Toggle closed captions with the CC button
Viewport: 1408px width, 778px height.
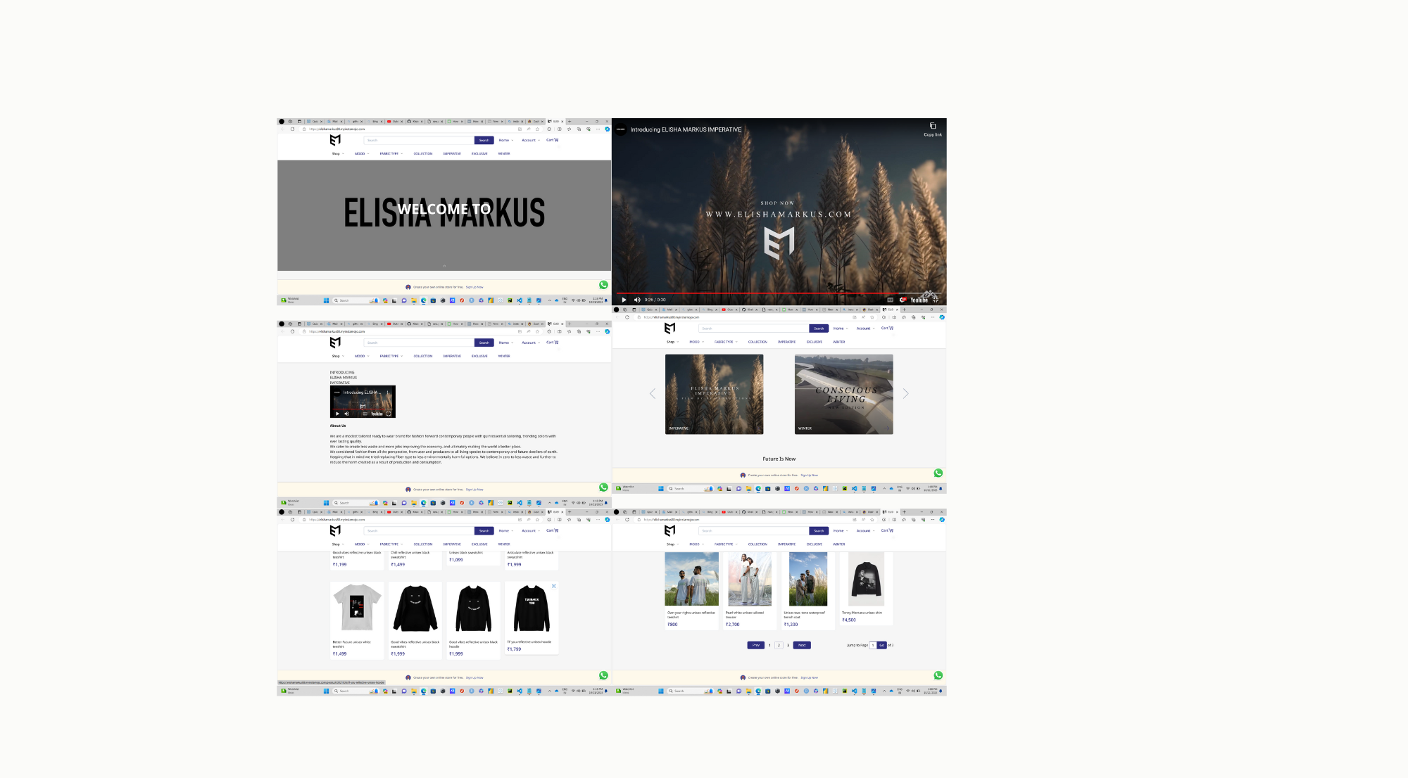pos(889,300)
